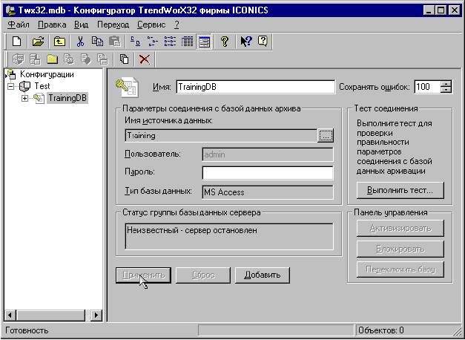This screenshot has width=465, height=340.
Task: Click the database key icon beside Имя
Action: [x=127, y=87]
